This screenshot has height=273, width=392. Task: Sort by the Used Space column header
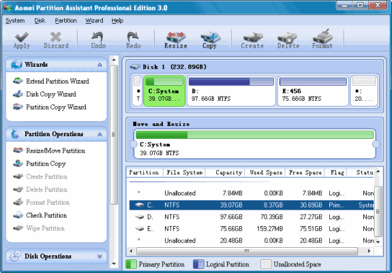tap(265, 172)
